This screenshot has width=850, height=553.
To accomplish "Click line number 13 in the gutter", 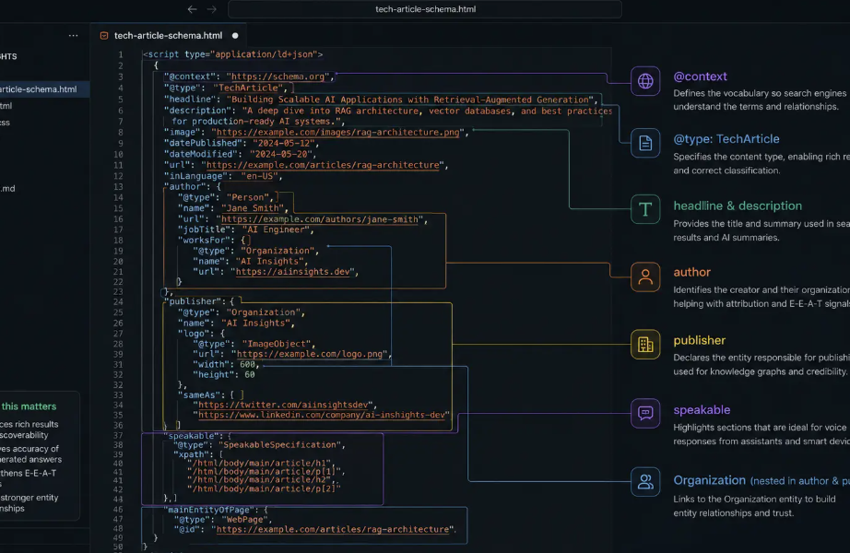I will pyautogui.click(x=118, y=187).
